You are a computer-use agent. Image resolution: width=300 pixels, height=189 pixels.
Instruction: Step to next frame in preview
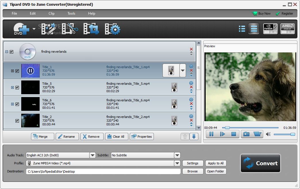pyautogui.click(x=222, y=134)
